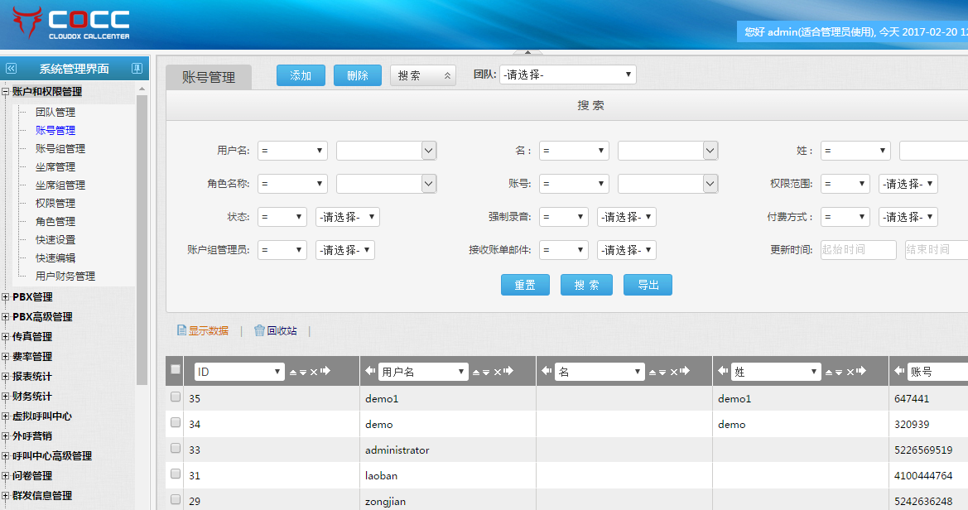Click the 回收站 recycle bin icon
This screenshot has height=510, width=968.
point(259,330)
